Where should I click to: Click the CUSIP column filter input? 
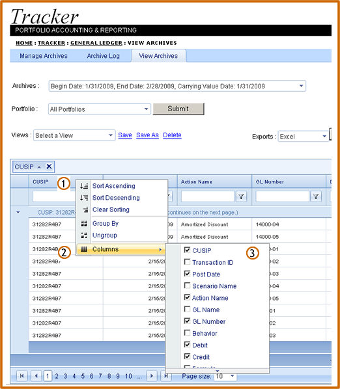(x=54, y=196)
